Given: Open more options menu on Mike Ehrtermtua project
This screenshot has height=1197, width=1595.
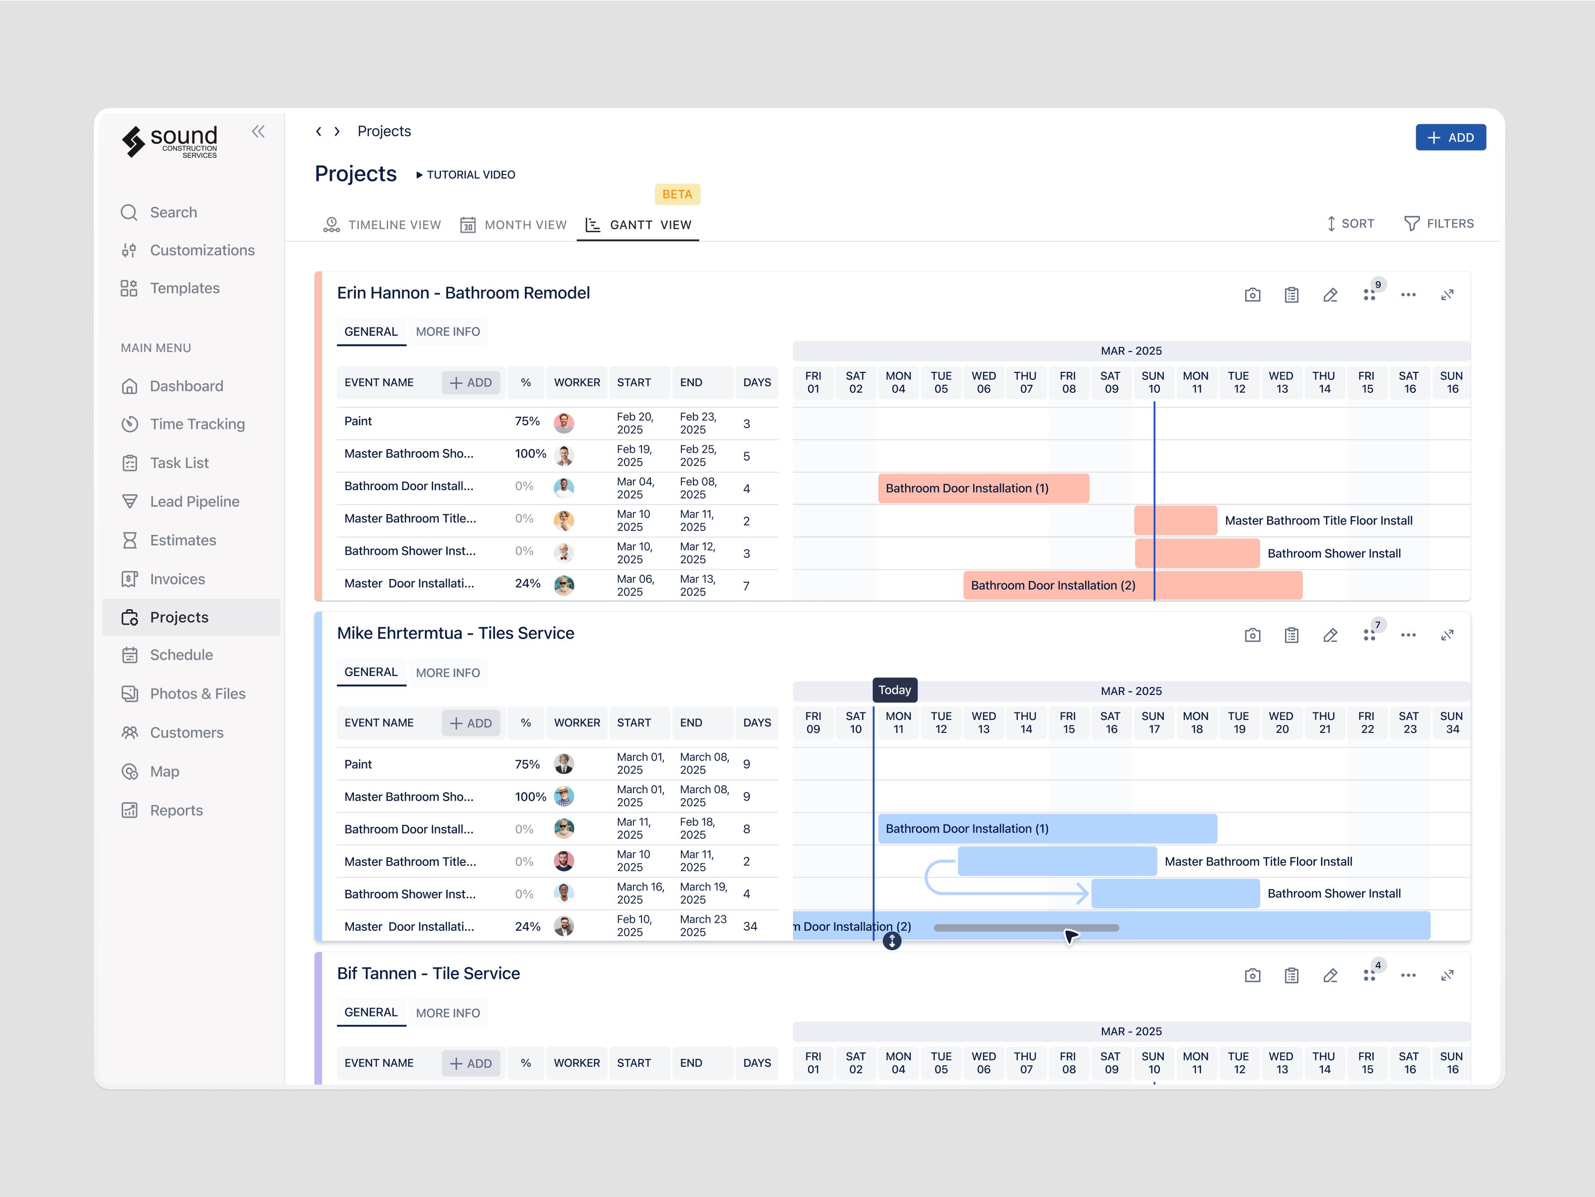Looking at the screenshot, I should pyautogui.click(x=1408, y=635).
